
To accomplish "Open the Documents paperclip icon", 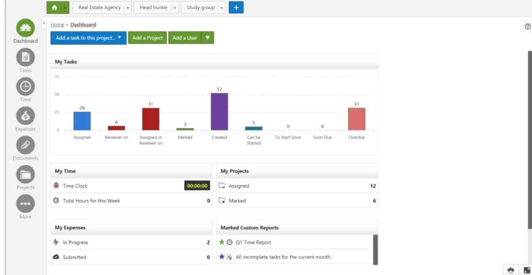I will (x=25, y=145).
